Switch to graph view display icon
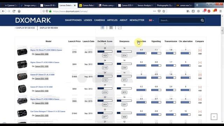The width and height of the screenshot is (224, 126). point(120,28)
